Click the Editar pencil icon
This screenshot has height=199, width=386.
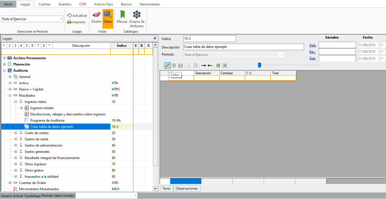click(167, 65)
